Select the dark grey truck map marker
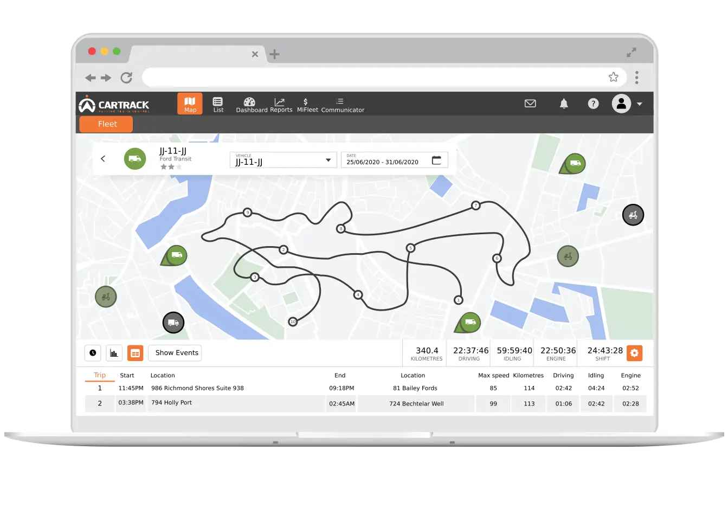 pos(173,323)
